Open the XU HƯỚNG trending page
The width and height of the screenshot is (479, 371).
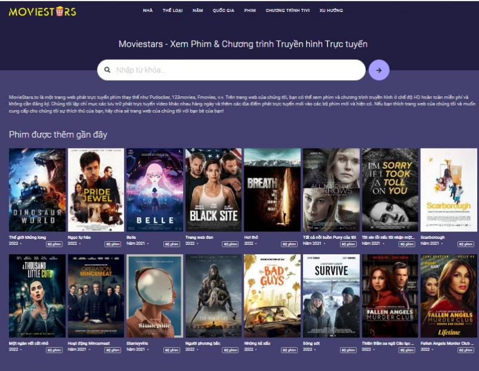331,10
